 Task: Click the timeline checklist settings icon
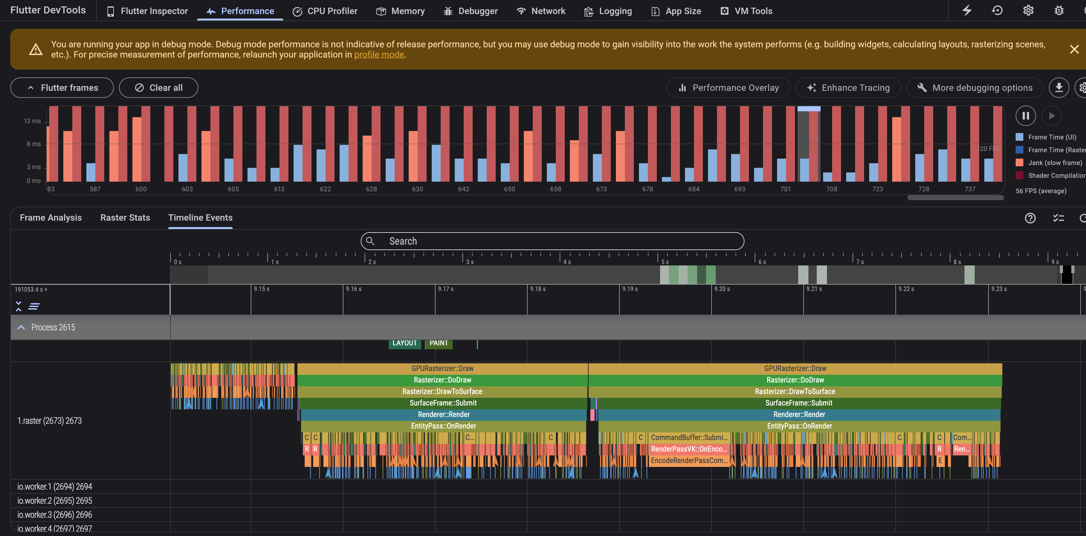[x=1058, y=218]
